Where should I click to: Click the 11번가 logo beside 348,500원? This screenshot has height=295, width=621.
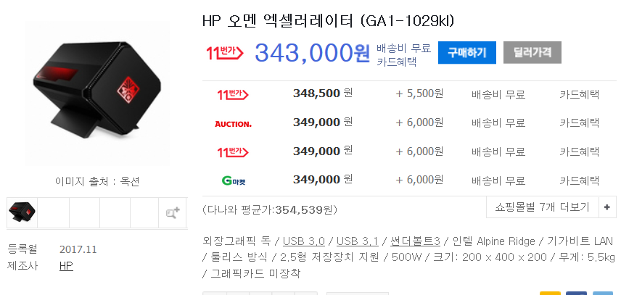tap(233, 94)
